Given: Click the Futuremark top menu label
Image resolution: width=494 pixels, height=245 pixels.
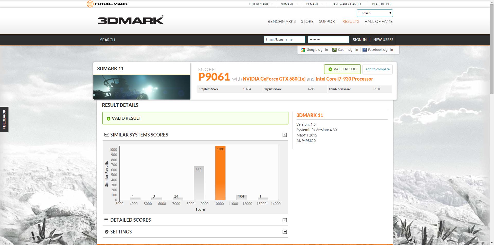Looking at the screenshot, I should tap(258, 4).
